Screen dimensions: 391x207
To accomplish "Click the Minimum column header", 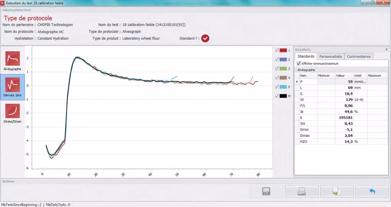I will coord(326,76).
